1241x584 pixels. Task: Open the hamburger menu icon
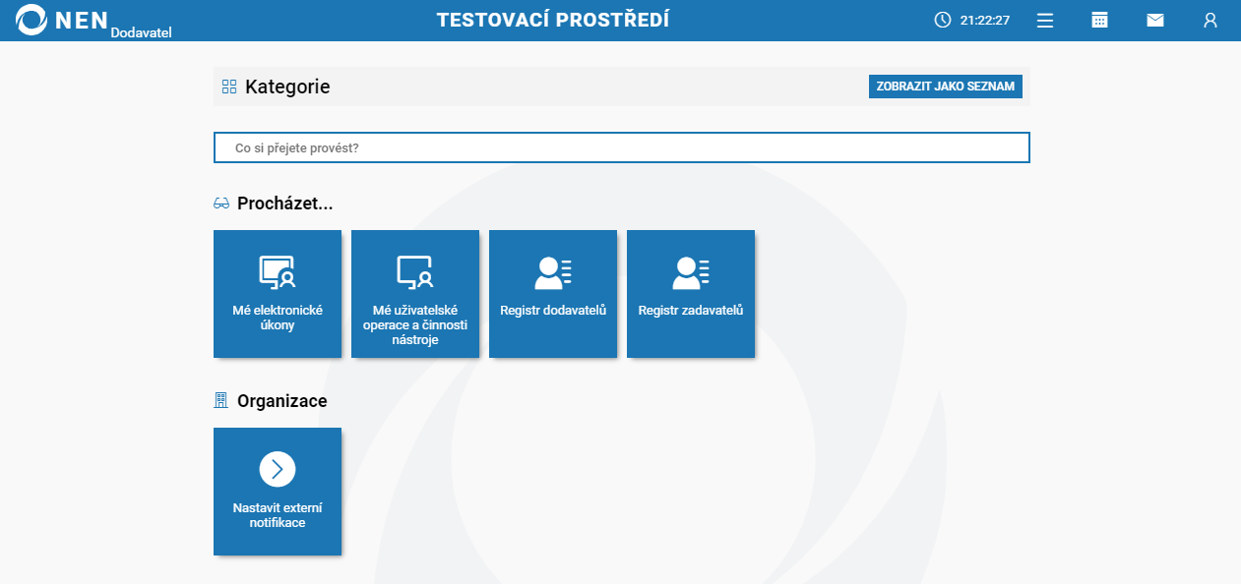click(1045, 20)
